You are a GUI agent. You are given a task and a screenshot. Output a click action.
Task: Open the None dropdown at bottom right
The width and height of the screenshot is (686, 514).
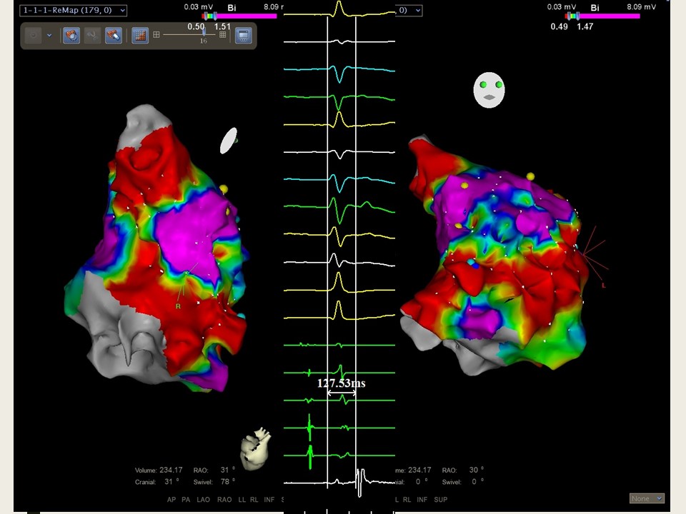pyautogui.click(x=647, y=498)
